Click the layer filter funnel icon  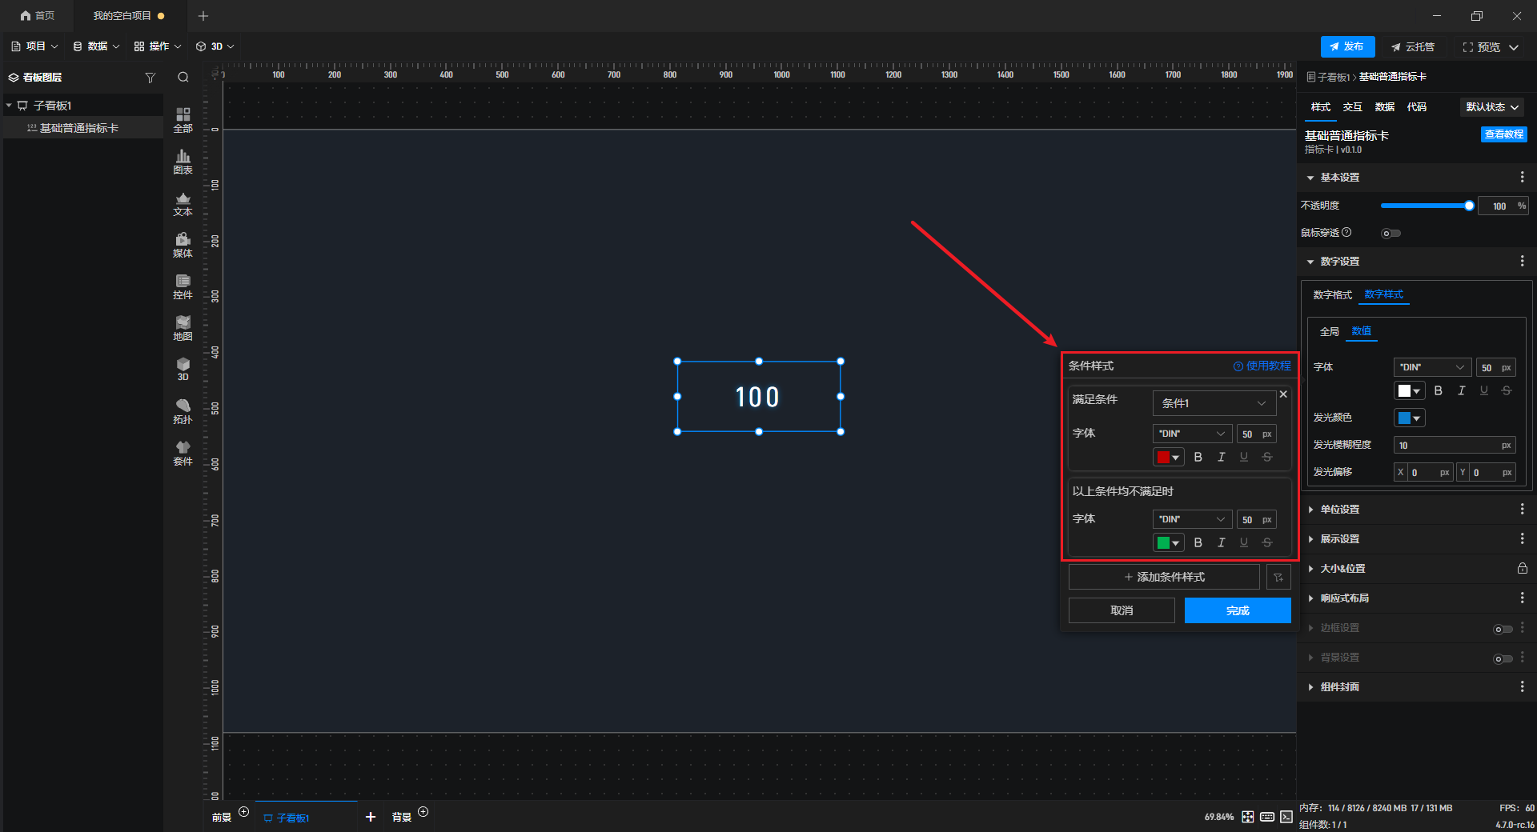tap(150, 78)
